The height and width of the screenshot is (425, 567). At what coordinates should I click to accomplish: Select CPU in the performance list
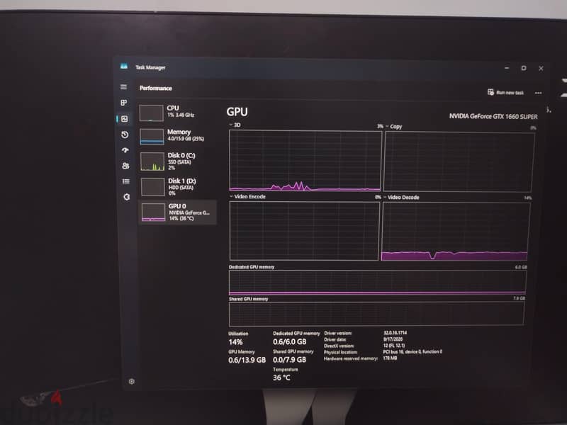[178, 113]
